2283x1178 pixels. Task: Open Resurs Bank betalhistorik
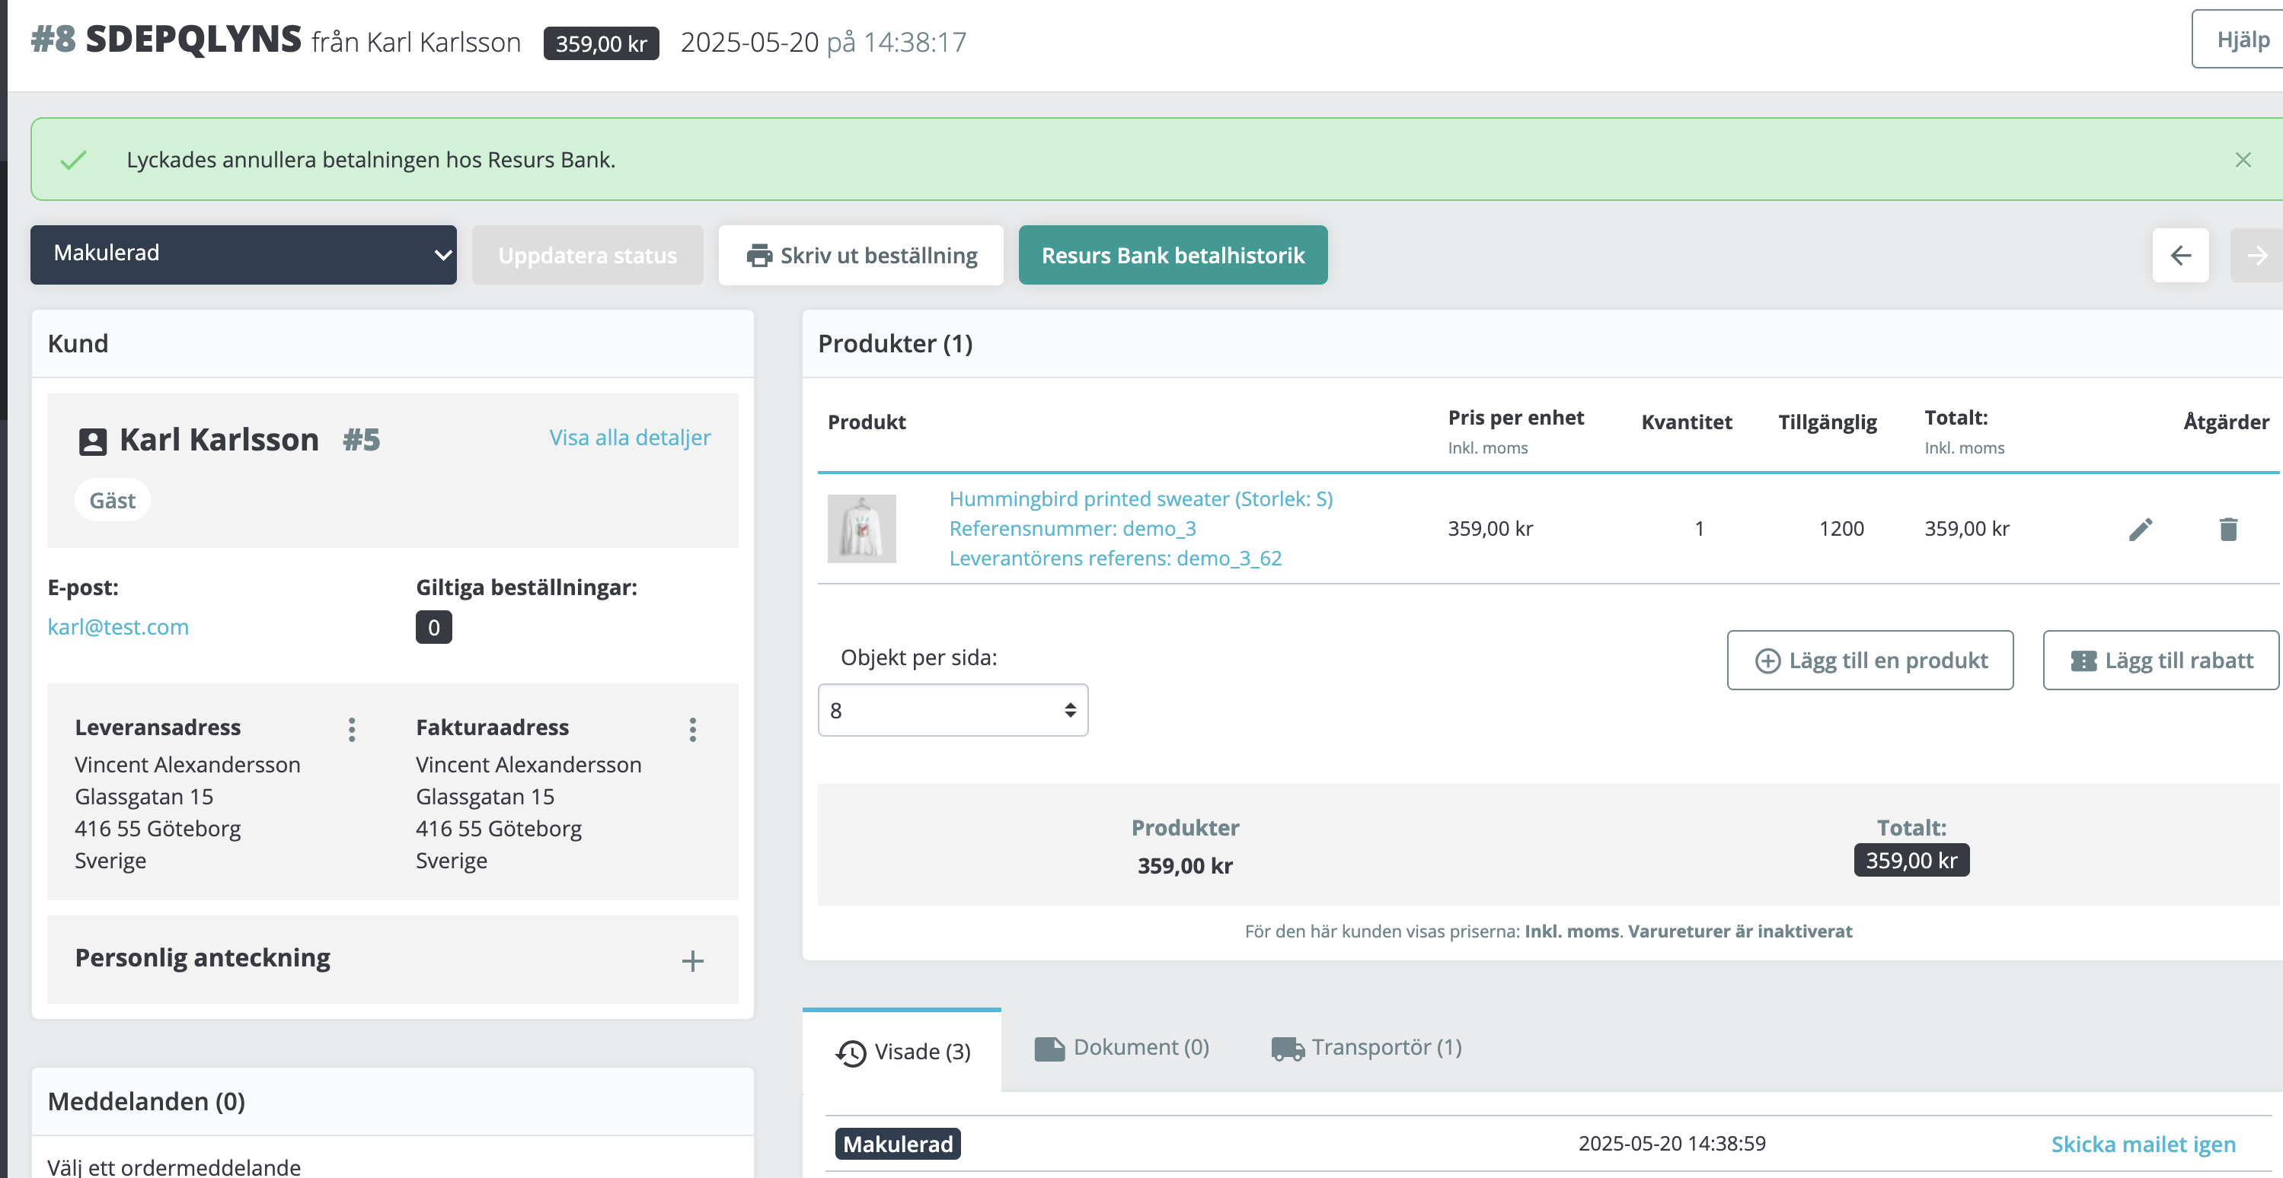[1173, 255]
